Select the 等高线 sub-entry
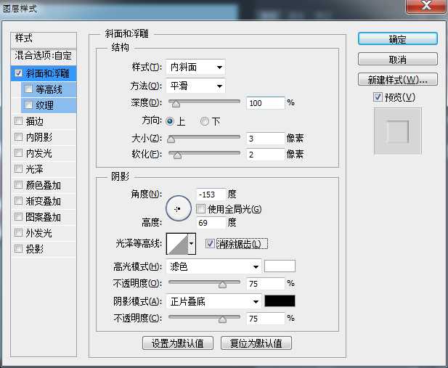448x368 pixels. pos(49,89)
